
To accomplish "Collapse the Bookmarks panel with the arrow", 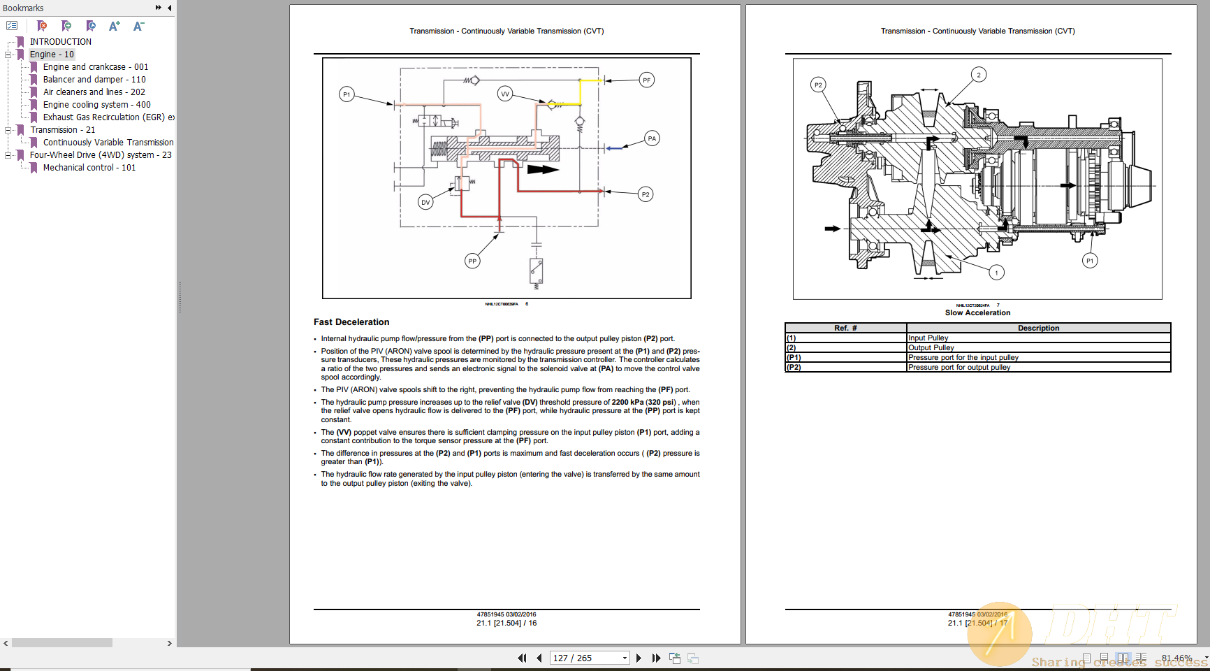I will tap(168, 8).
